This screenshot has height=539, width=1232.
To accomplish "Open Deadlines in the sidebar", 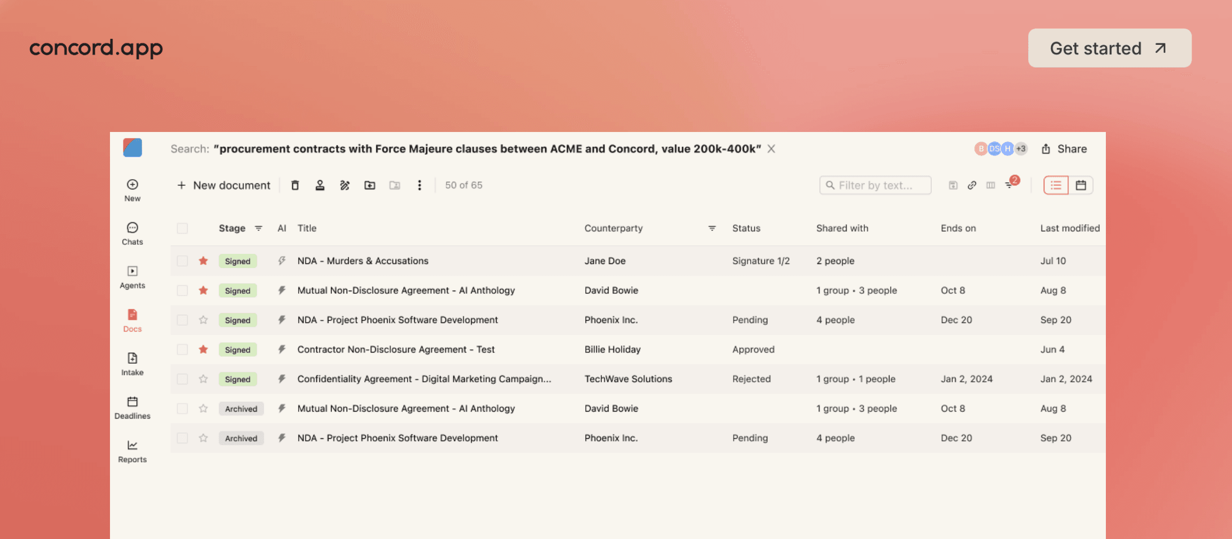I will [132, 408].
